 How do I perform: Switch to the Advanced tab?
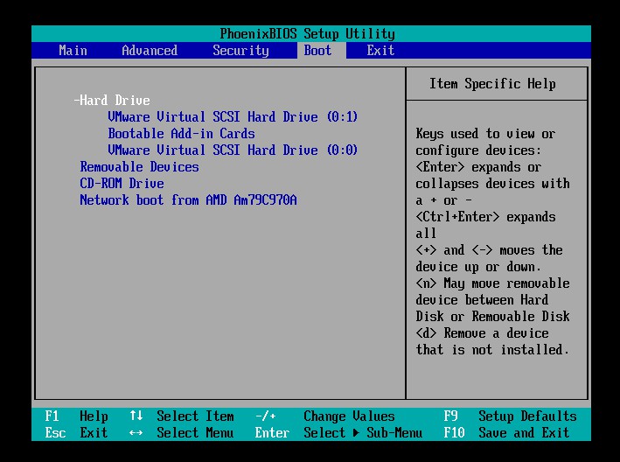tap(150, 51)
